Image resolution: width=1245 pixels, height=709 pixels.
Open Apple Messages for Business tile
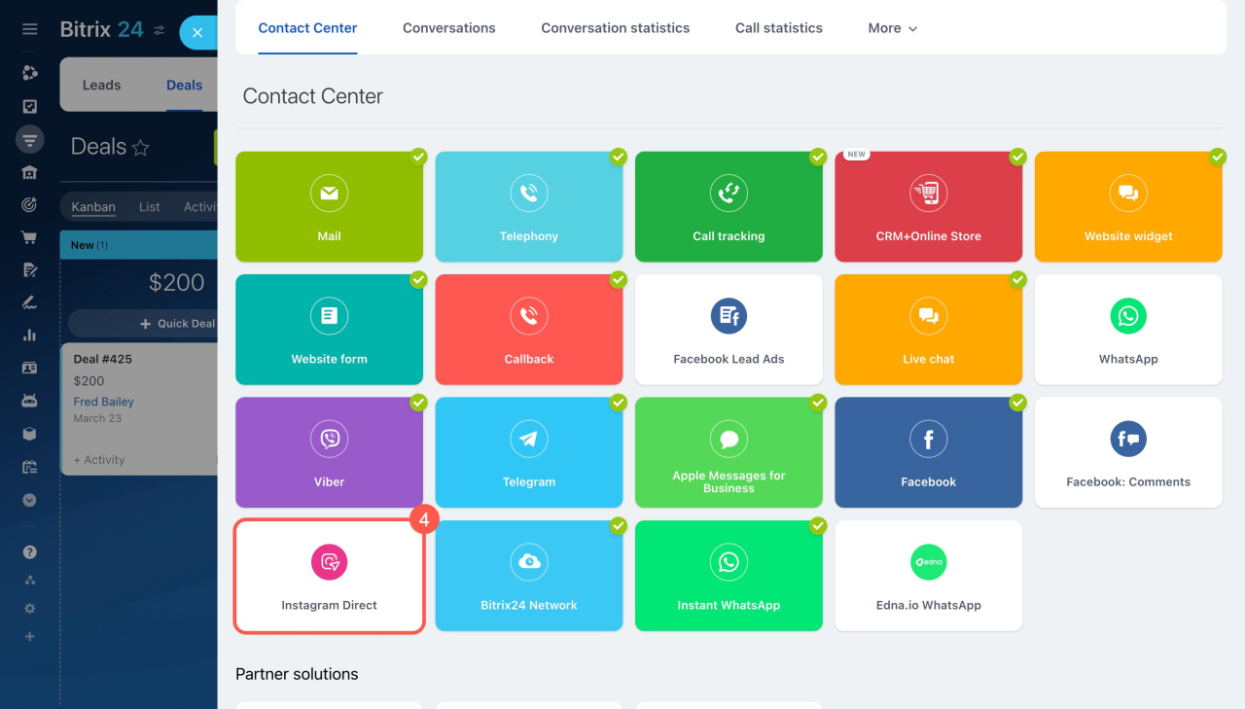[729, 452]
